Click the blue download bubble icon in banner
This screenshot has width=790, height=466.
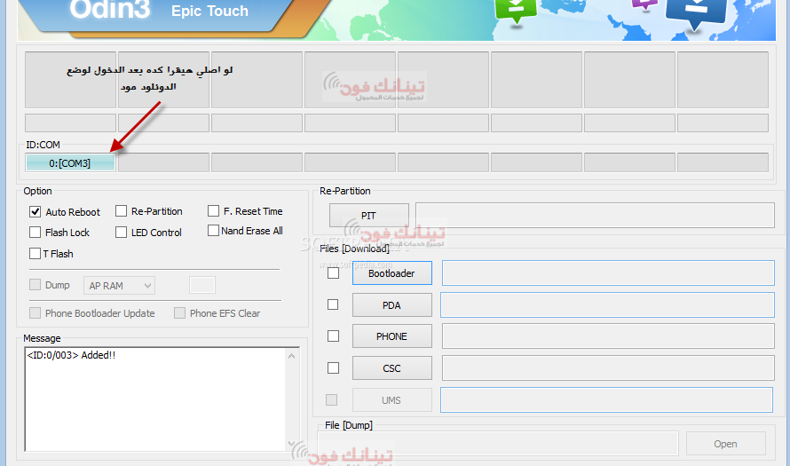697,14
